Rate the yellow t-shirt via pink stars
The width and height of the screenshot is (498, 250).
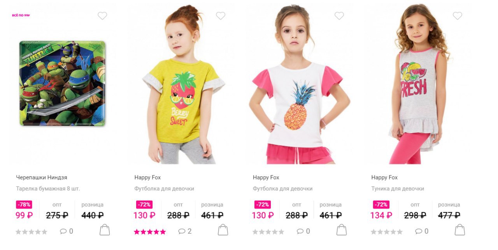click(150, 232)
